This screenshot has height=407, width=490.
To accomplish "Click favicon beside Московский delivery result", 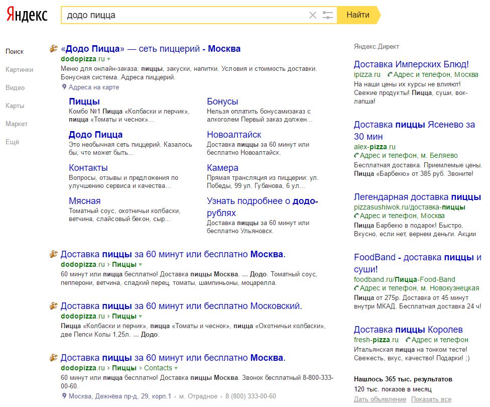I will point(54,306).
